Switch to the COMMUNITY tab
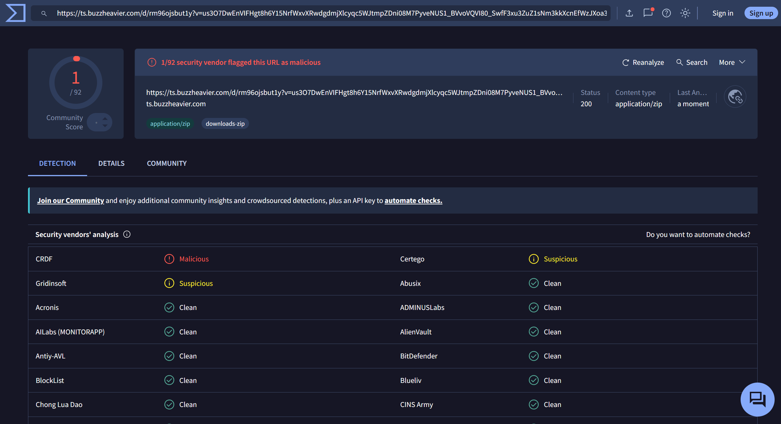 (167, 163)
